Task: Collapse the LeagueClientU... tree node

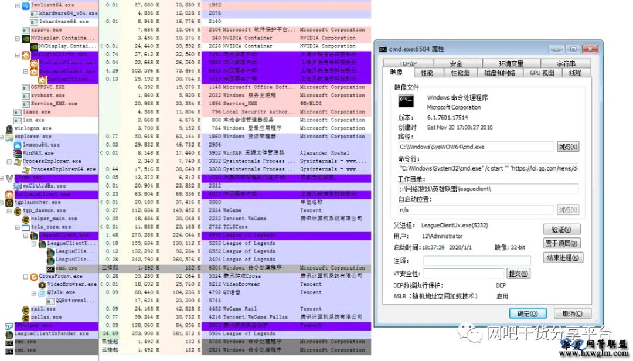Action: tap(34, 243)
